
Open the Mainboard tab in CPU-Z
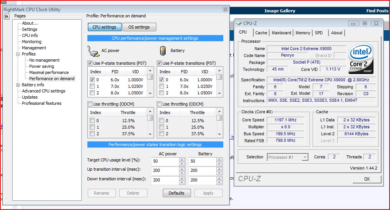click(281, 33)
